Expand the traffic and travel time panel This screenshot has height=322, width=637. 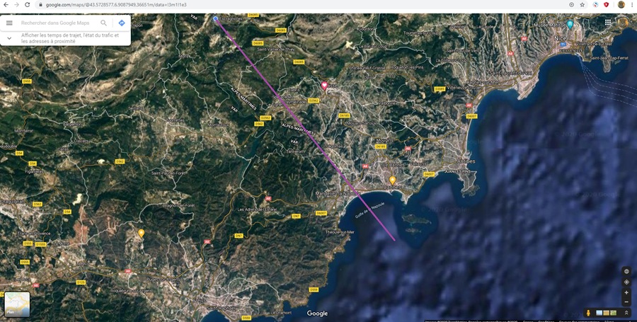[x=9, y=38]
